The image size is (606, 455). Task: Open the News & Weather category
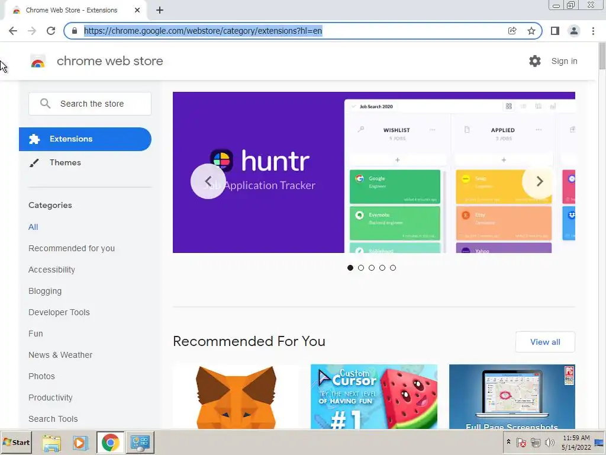tap(60, 355)
